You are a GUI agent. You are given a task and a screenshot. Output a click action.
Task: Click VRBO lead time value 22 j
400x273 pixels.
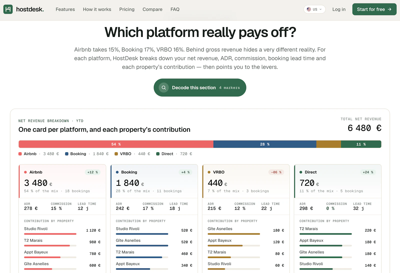[266, 208]
